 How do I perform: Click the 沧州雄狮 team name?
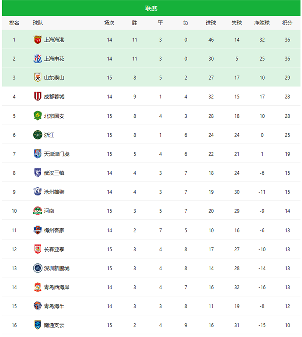54,192
